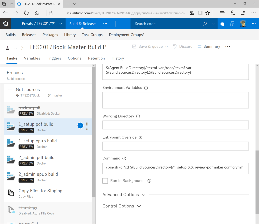Open the search type dropdown chevron
259x224 pixels.
pos(213,24)
